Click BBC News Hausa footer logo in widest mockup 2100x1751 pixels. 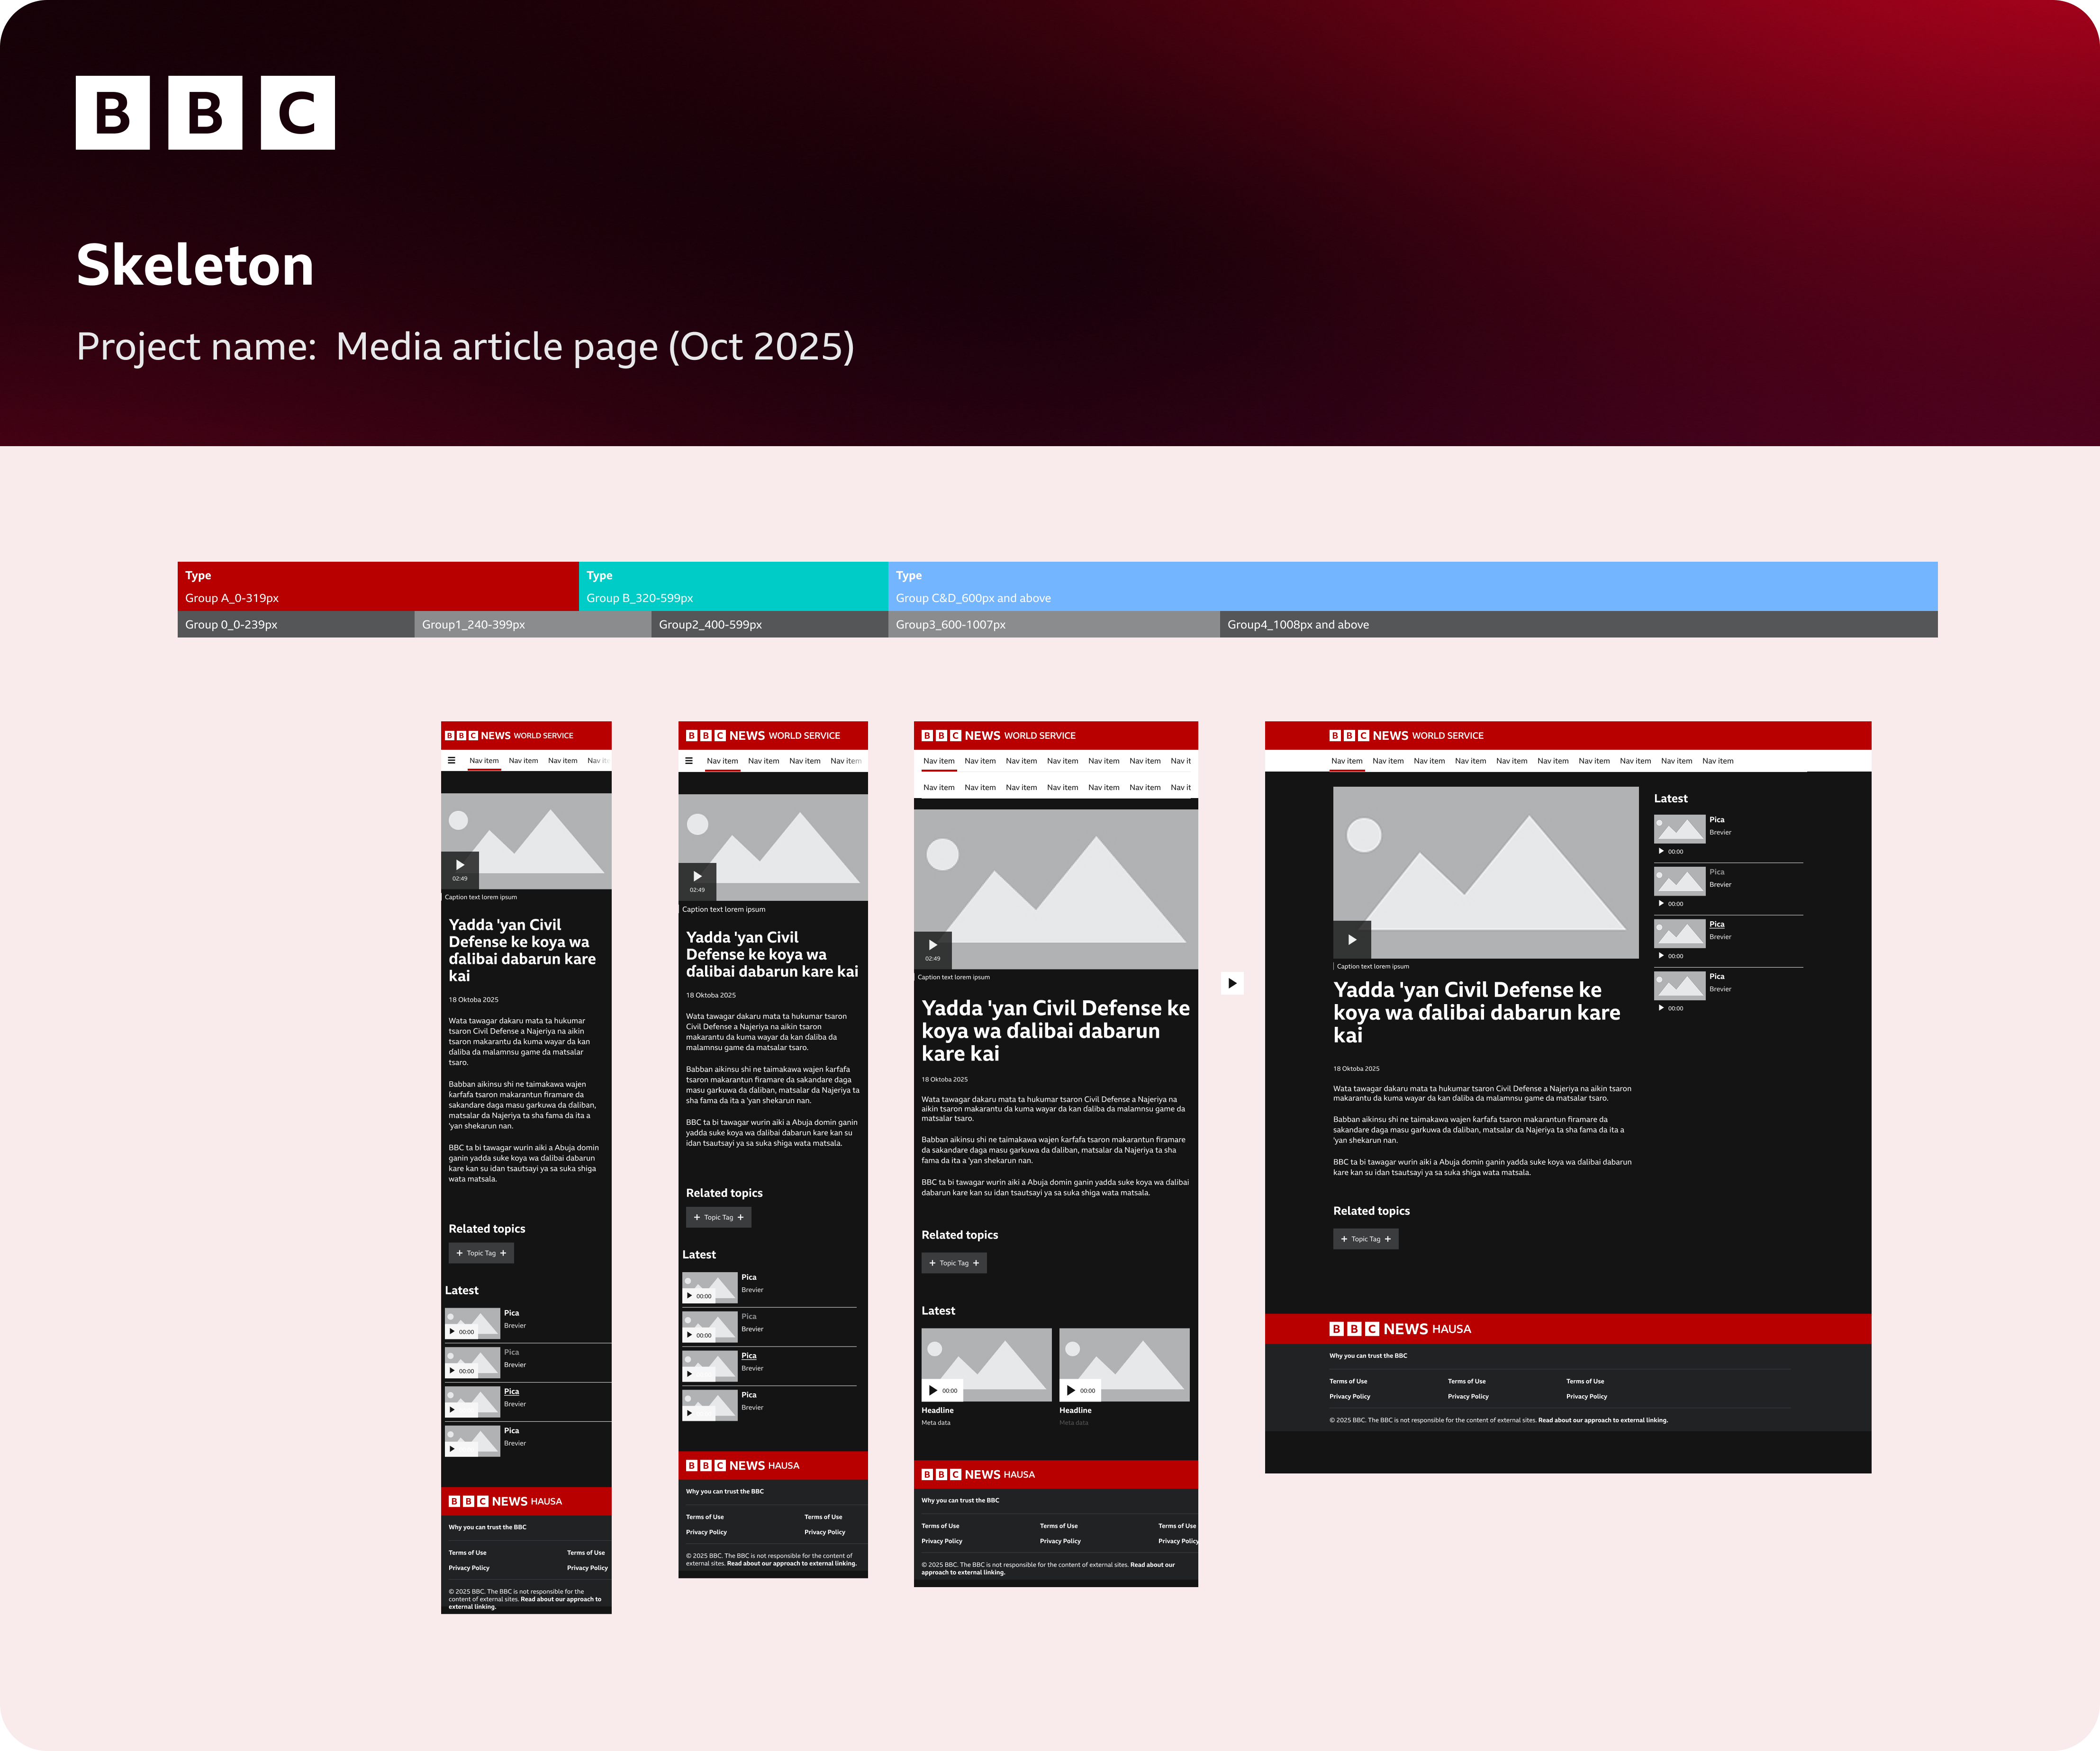(1399, 1329)
